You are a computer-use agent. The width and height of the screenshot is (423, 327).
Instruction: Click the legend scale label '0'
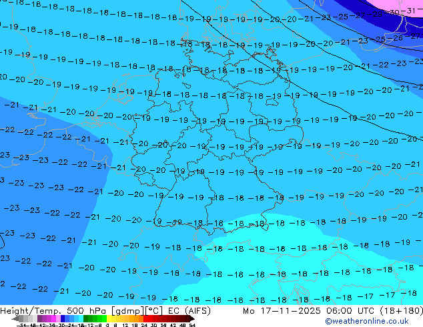[x=107, y=326]
